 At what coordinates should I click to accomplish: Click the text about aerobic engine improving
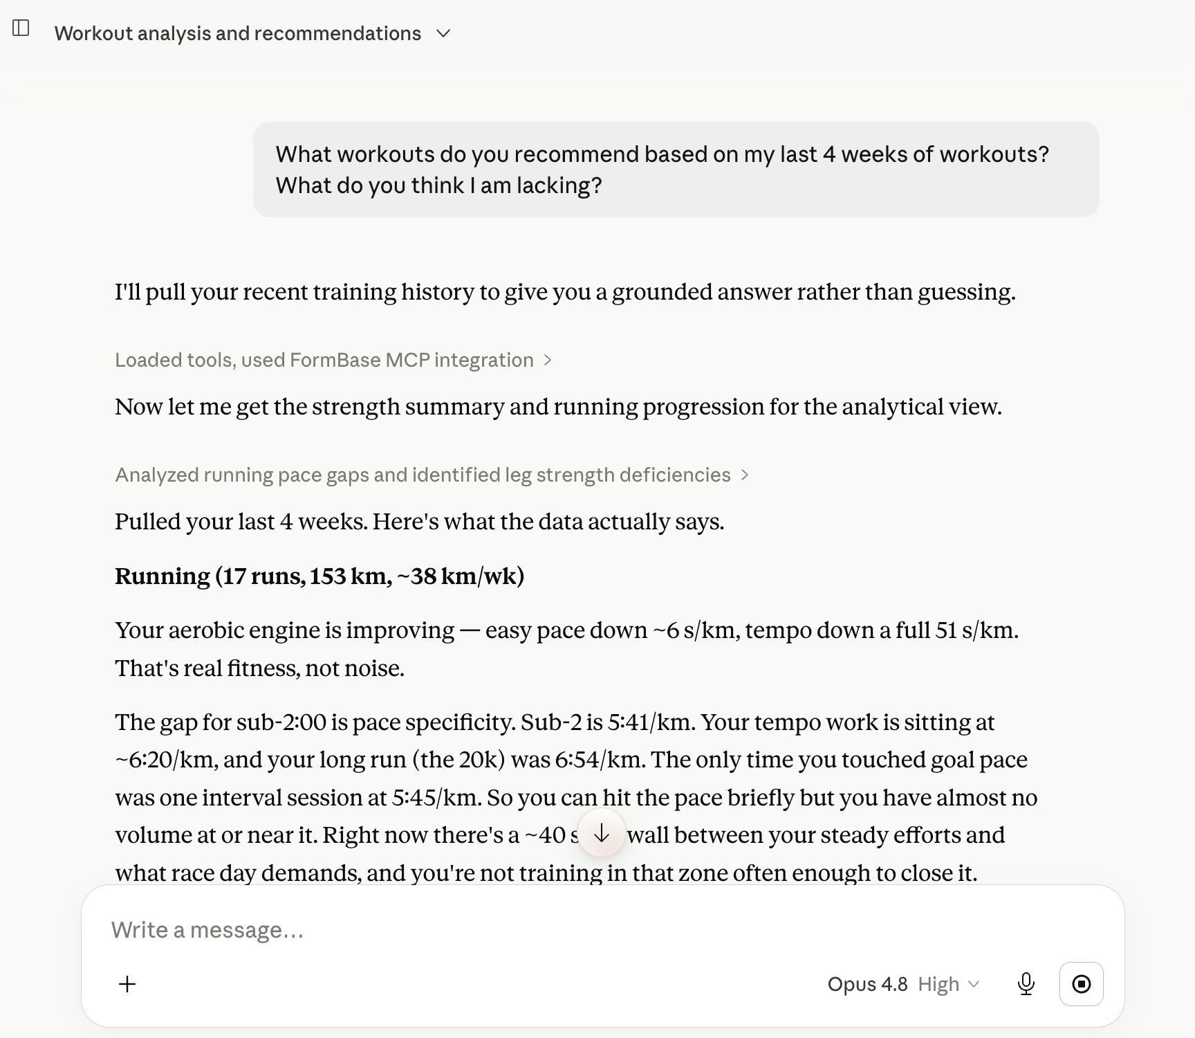566,649
